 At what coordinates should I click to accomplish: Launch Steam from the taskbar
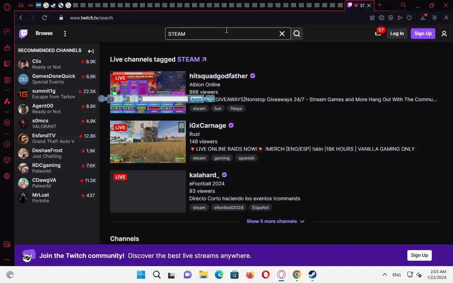coord(312,275)
